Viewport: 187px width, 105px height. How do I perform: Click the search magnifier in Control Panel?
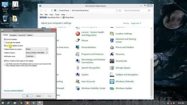click(149, 10)
